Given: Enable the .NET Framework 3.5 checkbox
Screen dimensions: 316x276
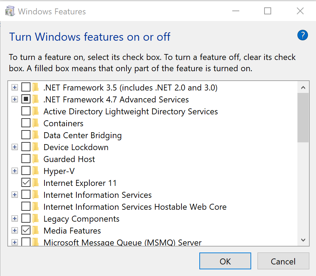Looking at the screenshot, I should (x=26, y=87).
